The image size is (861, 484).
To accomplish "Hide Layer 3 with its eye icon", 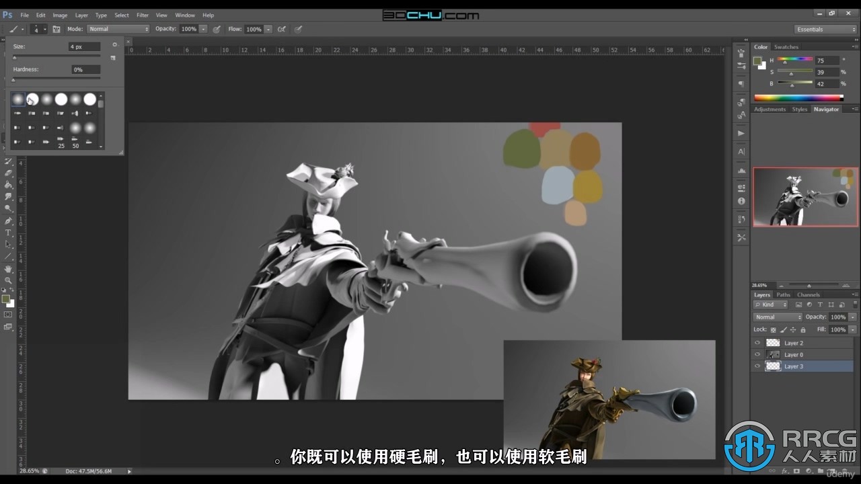I will click(757, 366).
